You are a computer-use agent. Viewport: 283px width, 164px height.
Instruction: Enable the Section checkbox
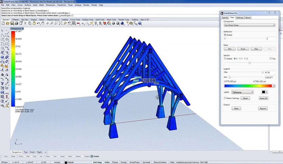click(225, 59)
